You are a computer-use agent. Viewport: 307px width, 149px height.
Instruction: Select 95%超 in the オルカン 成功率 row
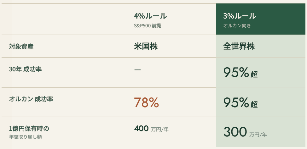coord(240,103)
